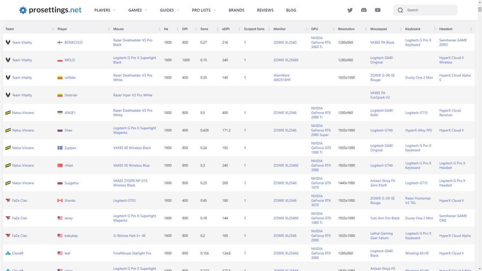Open the Yuki Aim Oni Black mousepad link
This screenshot has width=482, height=271.
click(385, 218)
